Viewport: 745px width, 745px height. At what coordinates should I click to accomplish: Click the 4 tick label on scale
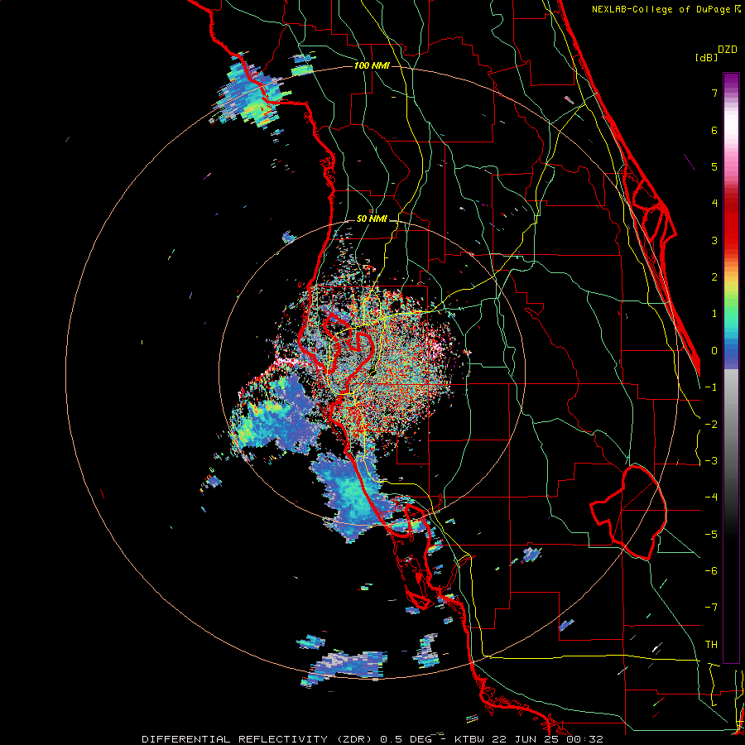[x=714, y=204]
